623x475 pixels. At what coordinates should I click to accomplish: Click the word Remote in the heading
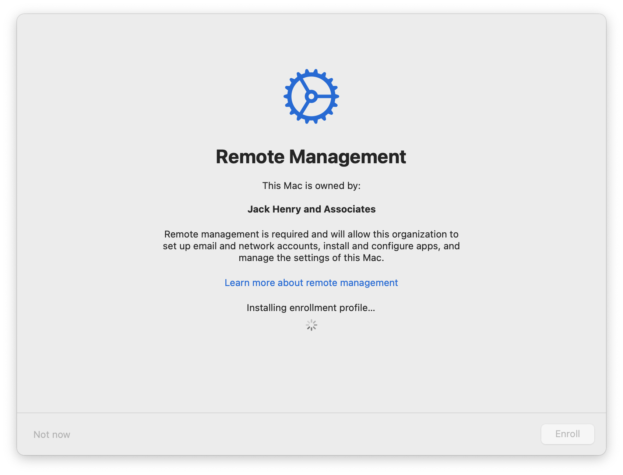pyautogui.click(x=250, y=157)
